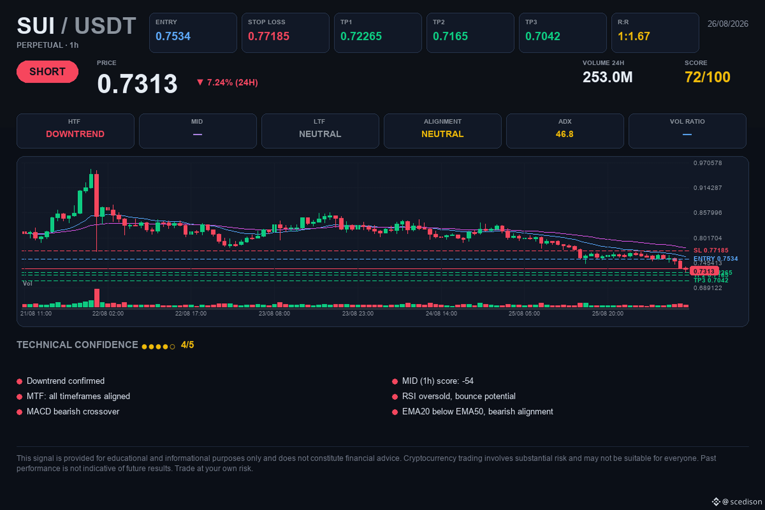This screenshot has width=765, height=510.
Task: Select the TP1 card showing 0.72265
Action: click(378, 33)
